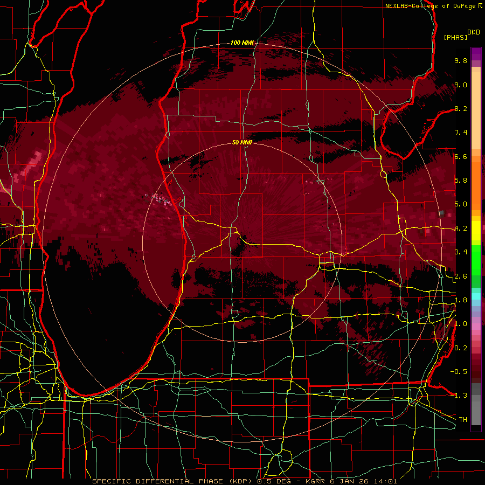Pick the peach band on the color bar
The width and height of the screenshot is (485, 485).
coord(476,110)
